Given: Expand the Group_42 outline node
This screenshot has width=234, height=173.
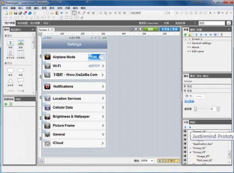Looking at the screenshot, I should 190,148.
